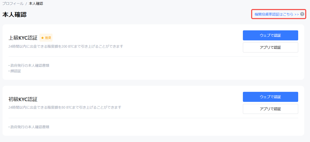
Task: Click the 上級KYC認証 heading
Action: pos(23,38)
